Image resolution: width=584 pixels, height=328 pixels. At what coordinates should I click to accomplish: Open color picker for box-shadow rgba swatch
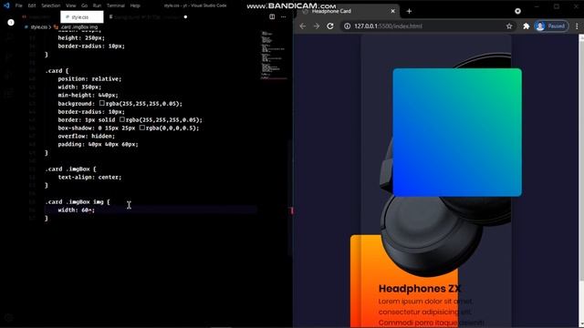[x=142, y=128]
